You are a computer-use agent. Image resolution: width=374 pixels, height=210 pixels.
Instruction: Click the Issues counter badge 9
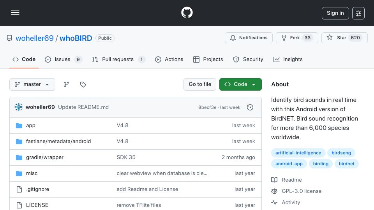coord(78,59)
